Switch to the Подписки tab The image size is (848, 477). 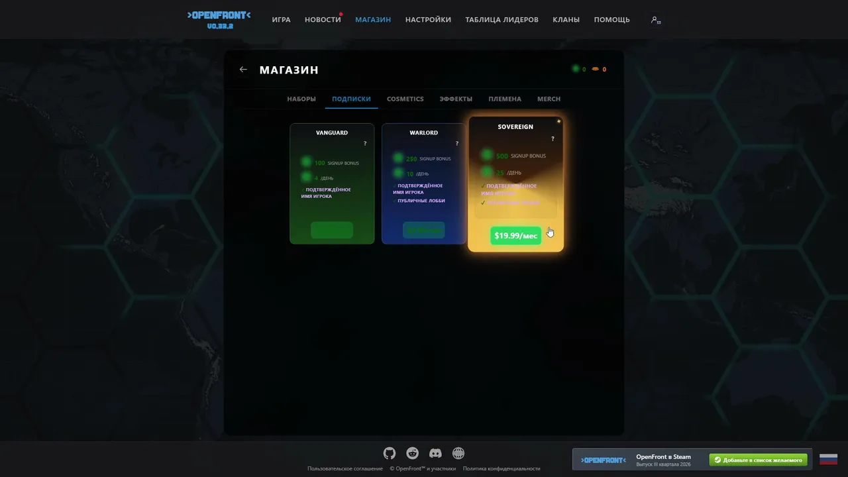tap(351, 99)
